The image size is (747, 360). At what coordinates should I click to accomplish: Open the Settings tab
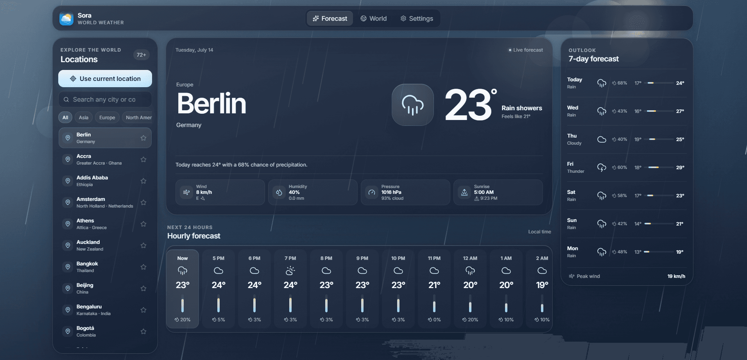tap(417, 18)
